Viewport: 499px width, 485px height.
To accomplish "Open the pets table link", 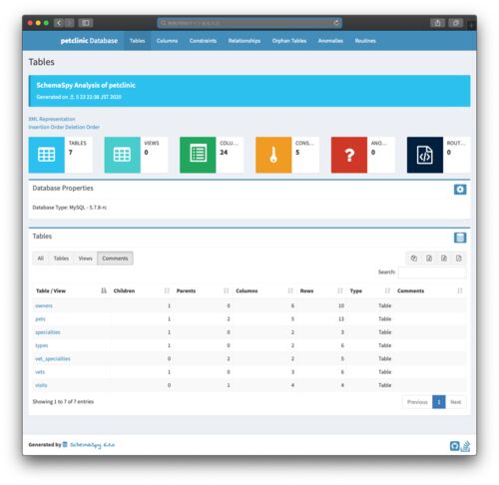I will [40, 318].
